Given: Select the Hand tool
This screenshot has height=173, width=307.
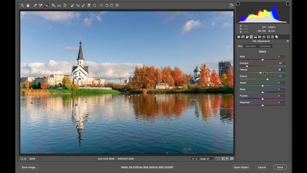Looking at the screenshot, I should [x=28, y=5].
